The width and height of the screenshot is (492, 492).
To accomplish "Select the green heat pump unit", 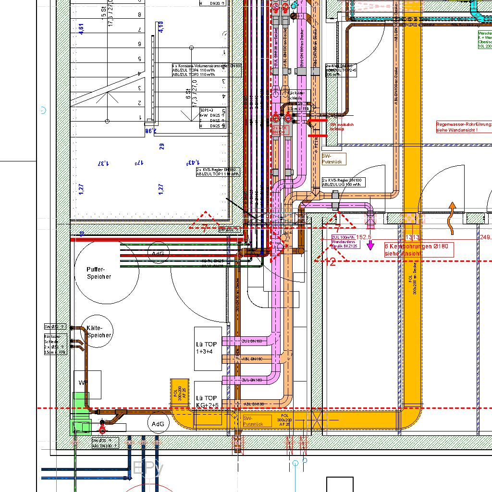I will pyautogui.click(x=81, y=413).
